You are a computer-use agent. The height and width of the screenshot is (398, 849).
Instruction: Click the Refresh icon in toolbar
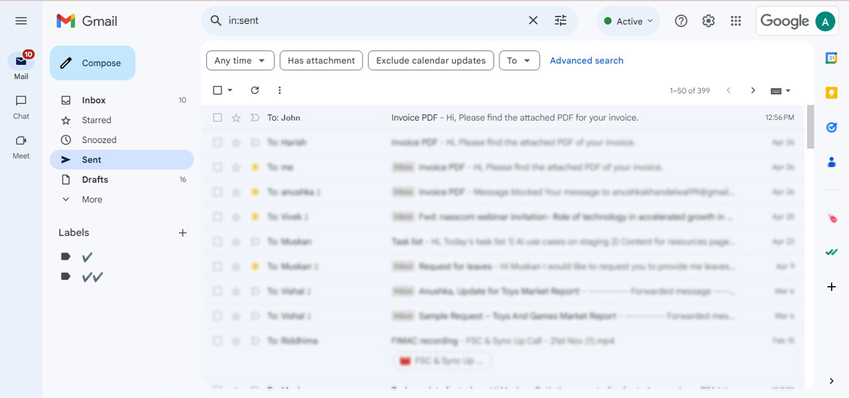click(255, 91)
